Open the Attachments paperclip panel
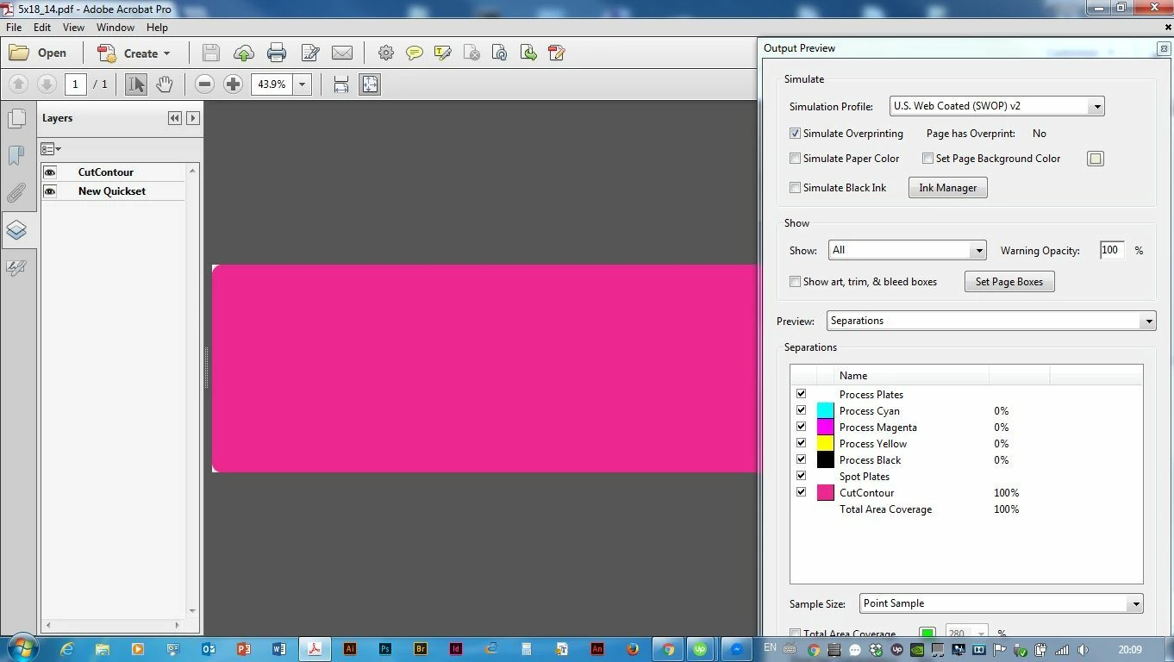This screenshot has height=662, width=1174. [16, 192]
